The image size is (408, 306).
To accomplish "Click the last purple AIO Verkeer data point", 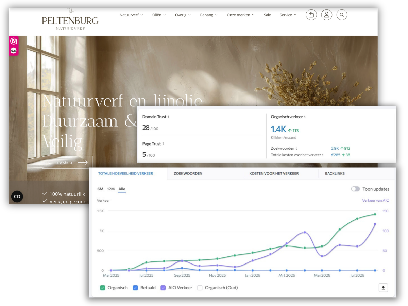I will coord(375,224).
